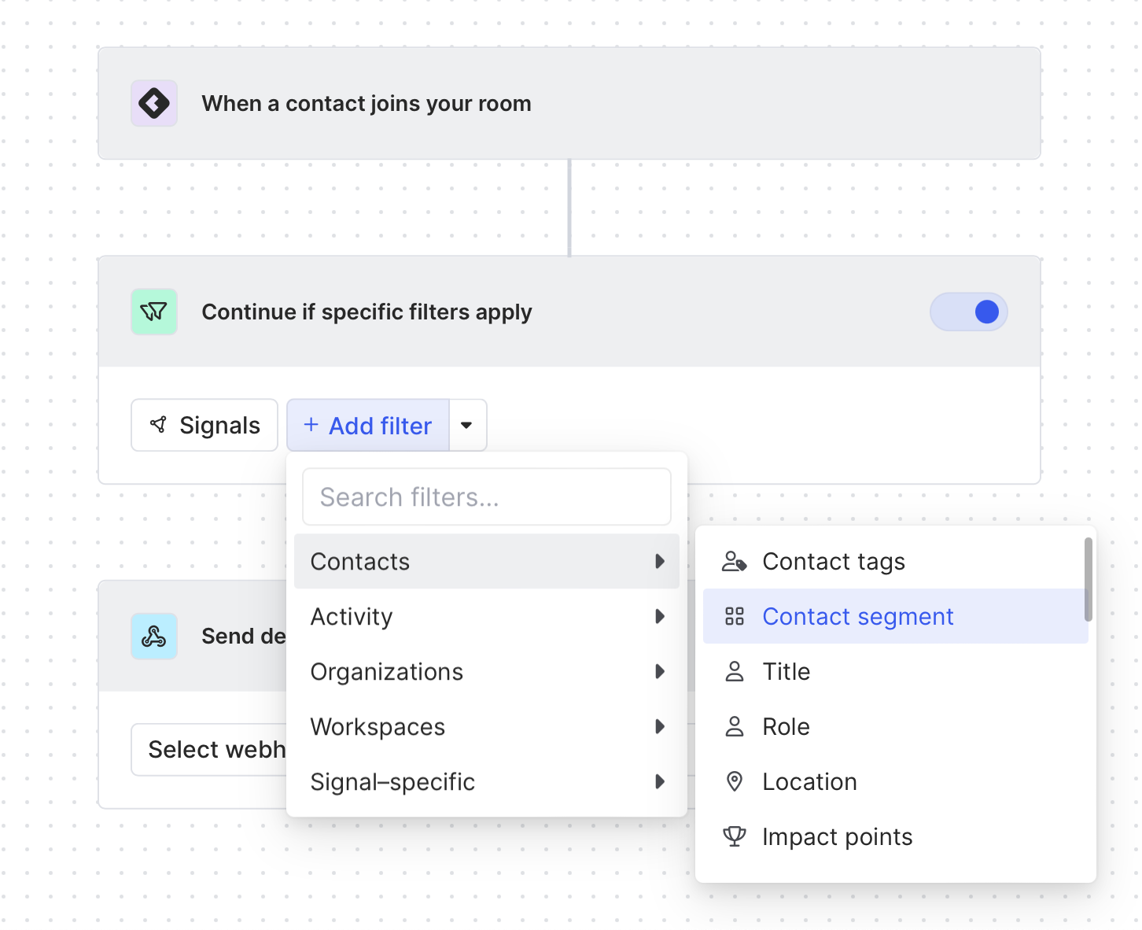The image size is (1142, 930).
Task: Click the Role person icon
Action: click(x=734, y=726)
